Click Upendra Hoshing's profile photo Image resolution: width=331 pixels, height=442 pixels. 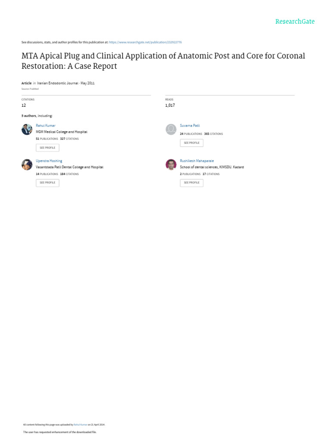tap(27, 164)
